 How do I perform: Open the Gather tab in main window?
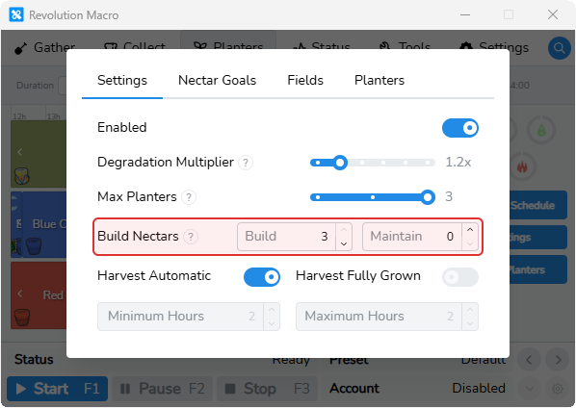coord(45,48)
